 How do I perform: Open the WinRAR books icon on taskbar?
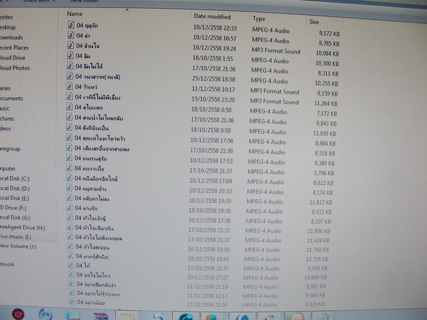click(101, 316)
